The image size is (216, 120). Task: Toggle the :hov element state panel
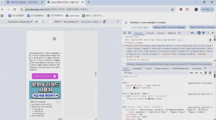pos(191,73)
